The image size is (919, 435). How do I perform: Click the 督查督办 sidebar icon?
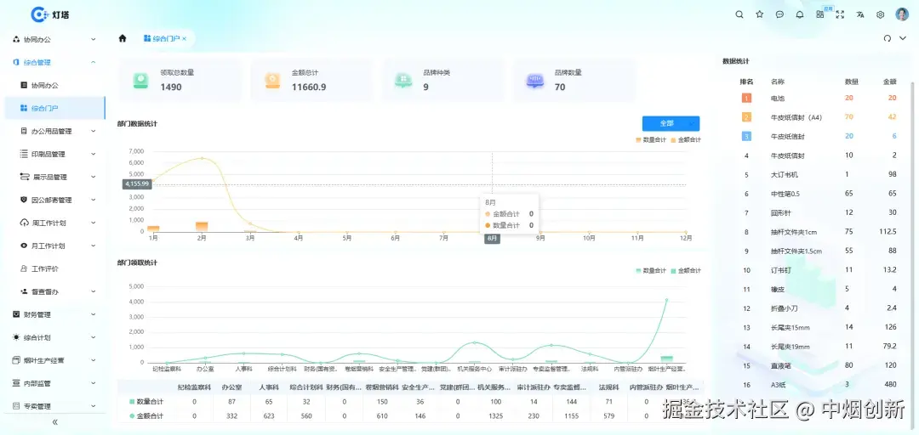[24, 291]
